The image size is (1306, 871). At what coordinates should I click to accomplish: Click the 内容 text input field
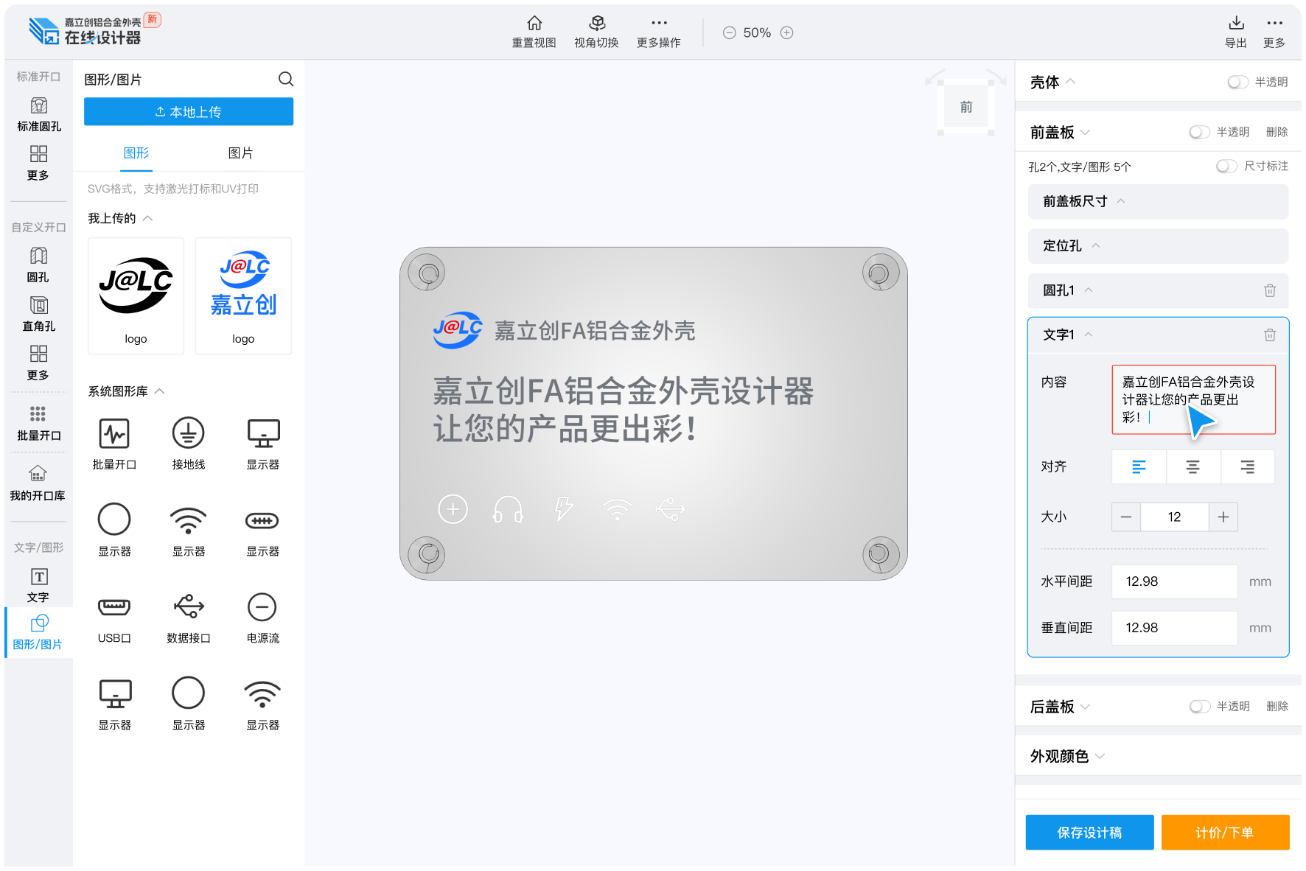pyautogui.click(x=1193, y=399)
